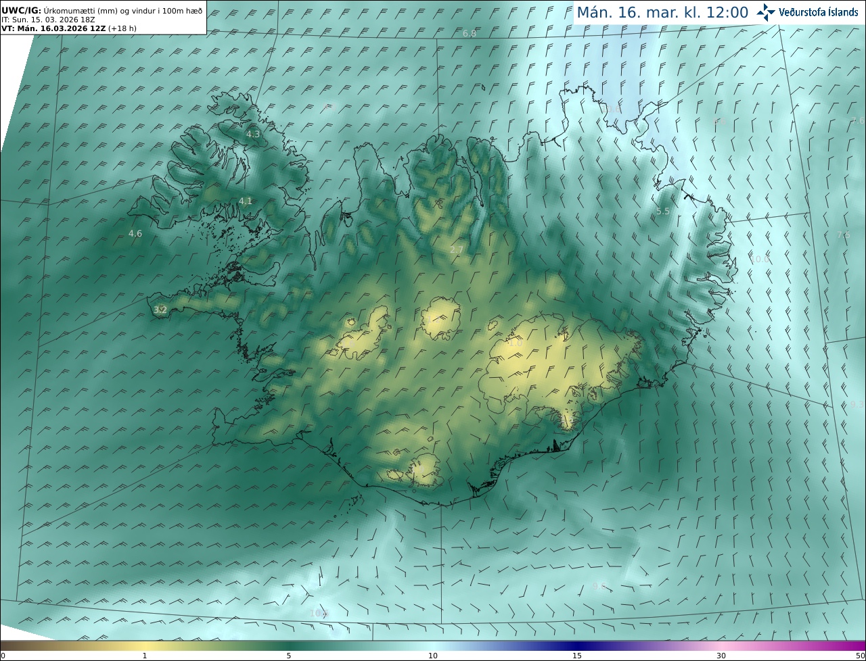Click the 4.1 value label
The image size is (866, 661).
click(246, 201)
